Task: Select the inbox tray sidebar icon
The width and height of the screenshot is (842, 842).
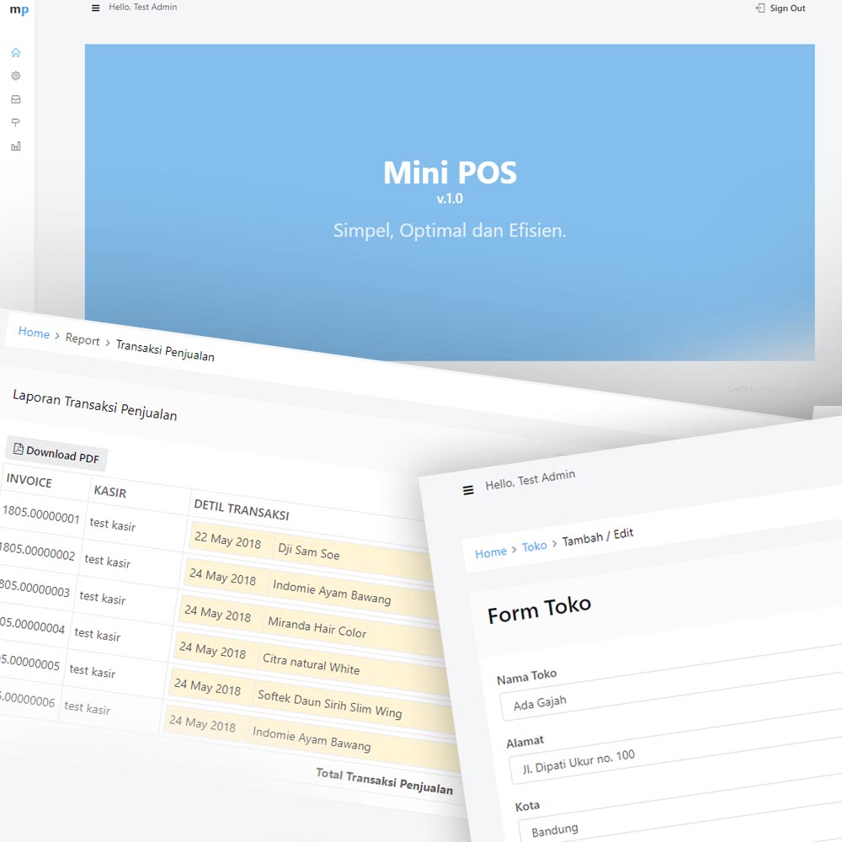Action: [16, 99]
